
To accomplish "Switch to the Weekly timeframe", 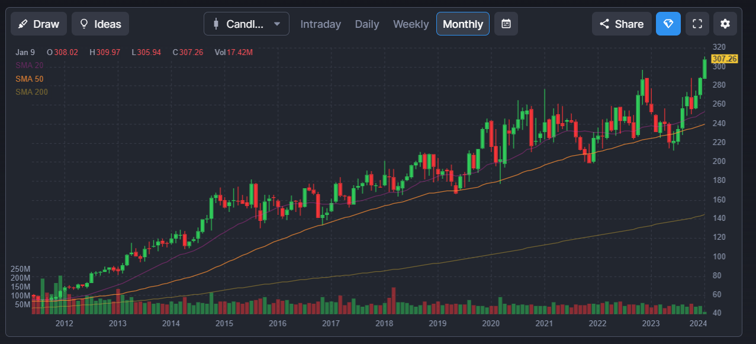I will tap(411, 24).
